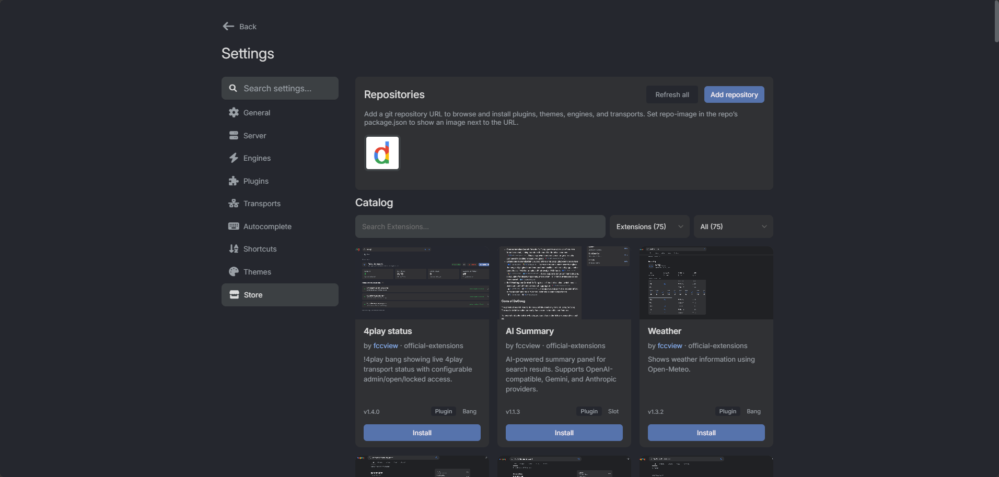Click the Bang tag on Weather card
This screenshot has height=477, width=999.
[x=753, y=411]
